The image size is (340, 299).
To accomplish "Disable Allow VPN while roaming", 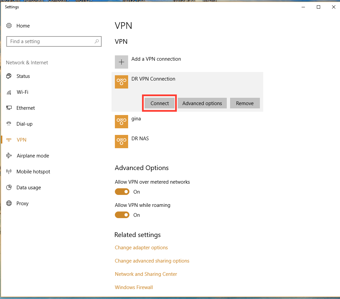I will click(x=122, y=215).
